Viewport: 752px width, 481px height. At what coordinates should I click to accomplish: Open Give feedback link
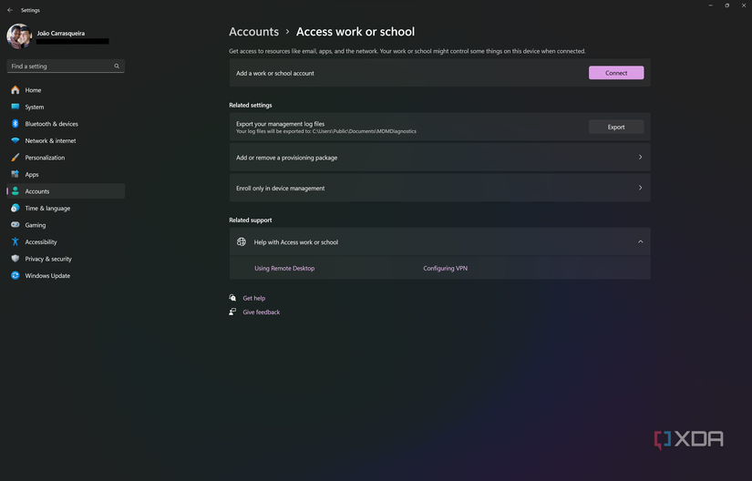[x=262, y=312]
